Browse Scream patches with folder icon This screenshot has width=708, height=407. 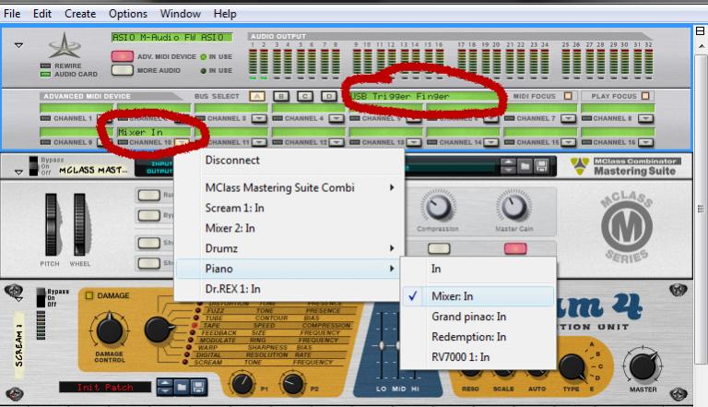[x=182, y=387]
